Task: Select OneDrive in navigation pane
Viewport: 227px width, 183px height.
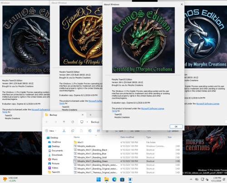Action: click(x=54, y=142)
